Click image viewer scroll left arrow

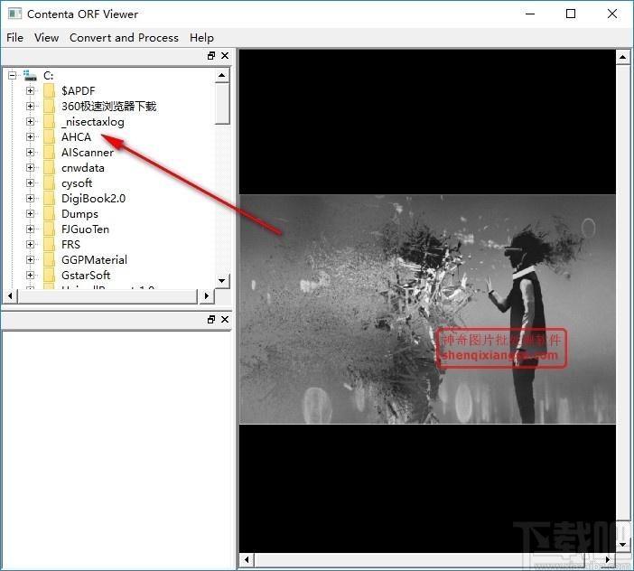[247, 560]
